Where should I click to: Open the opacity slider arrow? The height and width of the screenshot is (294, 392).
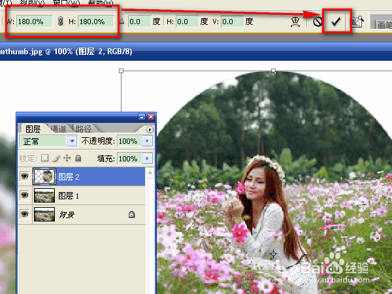(147, 141)
